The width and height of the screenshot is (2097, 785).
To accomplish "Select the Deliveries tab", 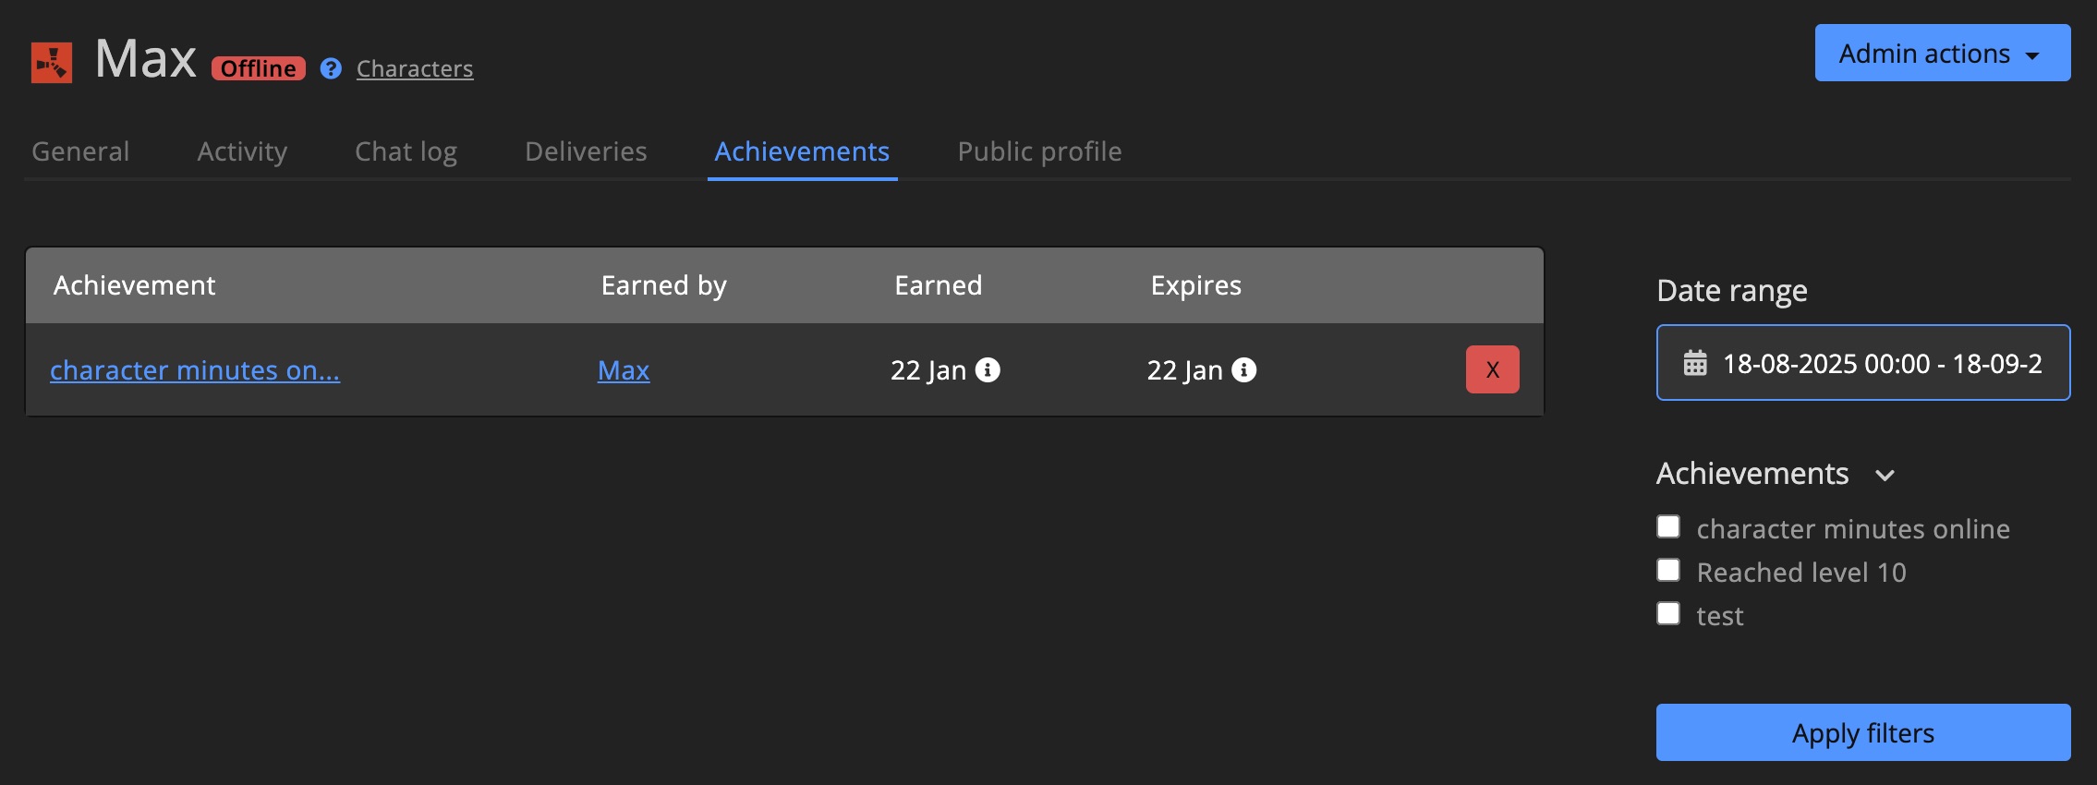I will click(586, 151).
